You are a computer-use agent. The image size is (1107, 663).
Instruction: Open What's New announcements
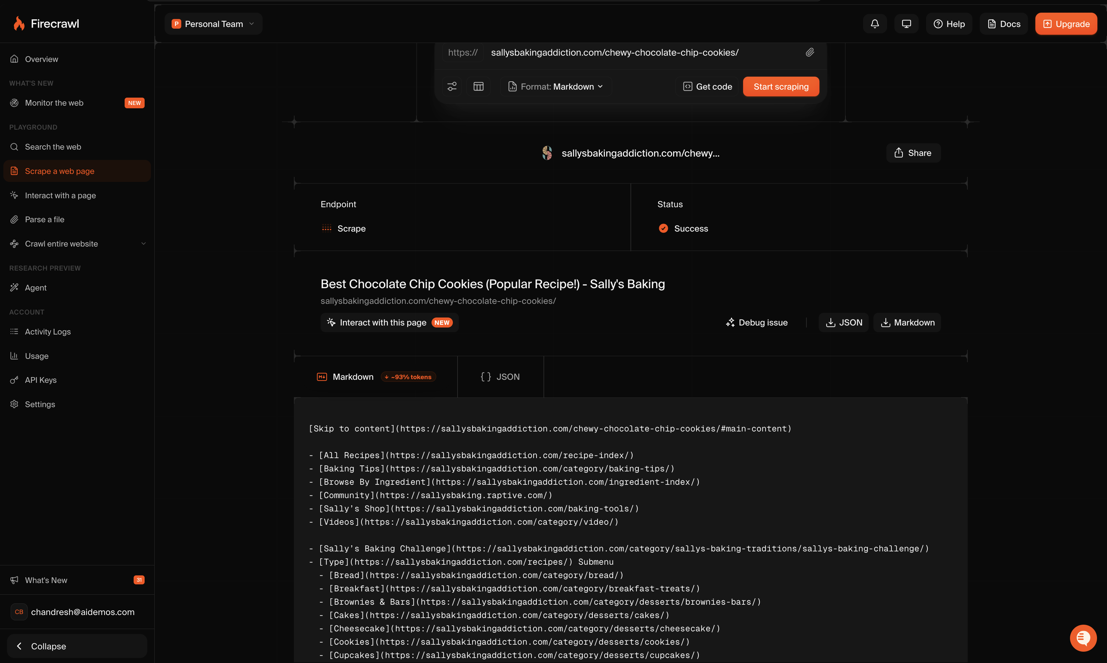(77, 580)
